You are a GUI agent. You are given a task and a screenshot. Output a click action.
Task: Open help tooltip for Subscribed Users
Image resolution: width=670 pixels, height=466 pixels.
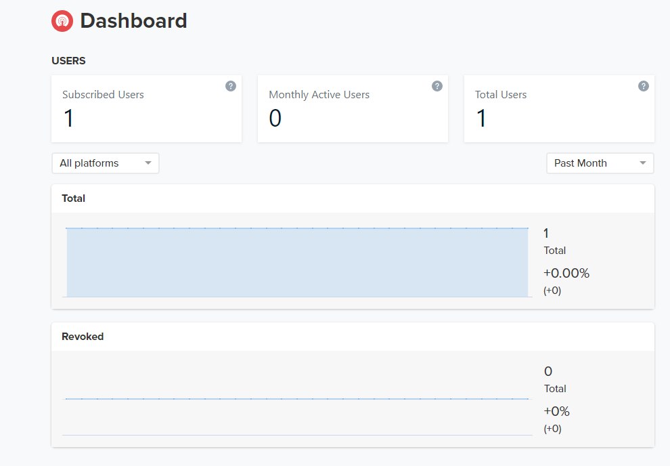231,86
